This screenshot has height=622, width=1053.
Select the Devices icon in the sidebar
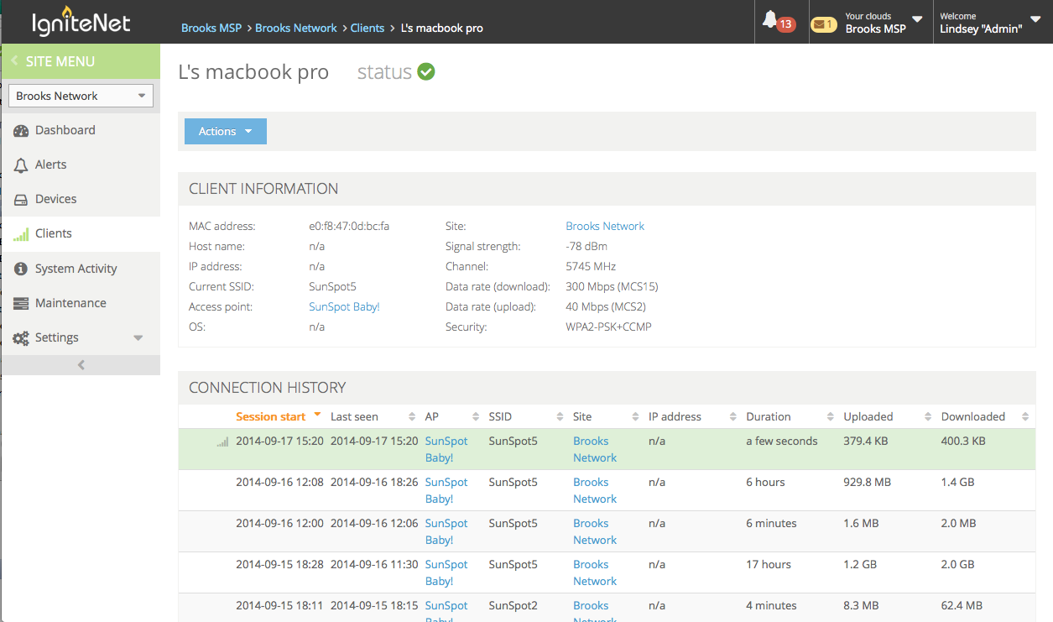point(20,199)
